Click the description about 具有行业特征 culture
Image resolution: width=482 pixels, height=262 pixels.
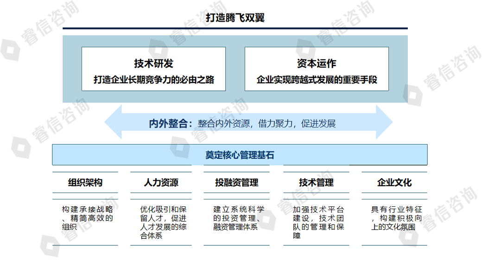396,218
